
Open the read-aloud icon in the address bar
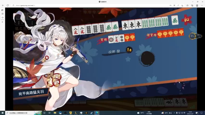tap(178, 5)
